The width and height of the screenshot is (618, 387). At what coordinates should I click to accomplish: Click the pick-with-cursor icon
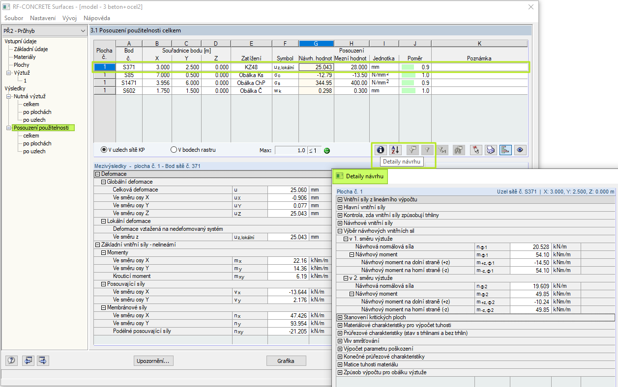pos(475,150)
